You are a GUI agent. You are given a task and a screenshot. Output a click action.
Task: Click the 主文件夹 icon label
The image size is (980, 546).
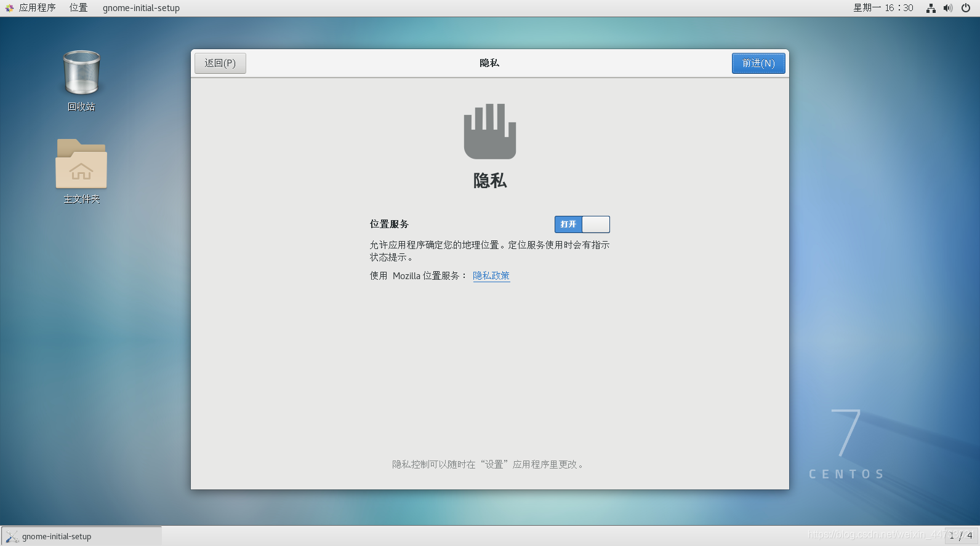(81, 199)
